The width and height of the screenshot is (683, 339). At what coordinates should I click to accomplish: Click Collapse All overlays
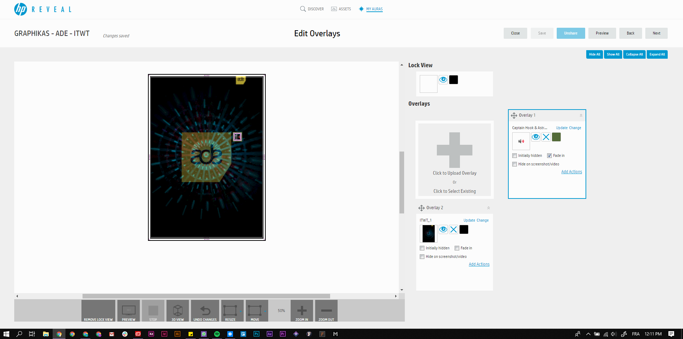pyautogui.click(x=634, y=54)
